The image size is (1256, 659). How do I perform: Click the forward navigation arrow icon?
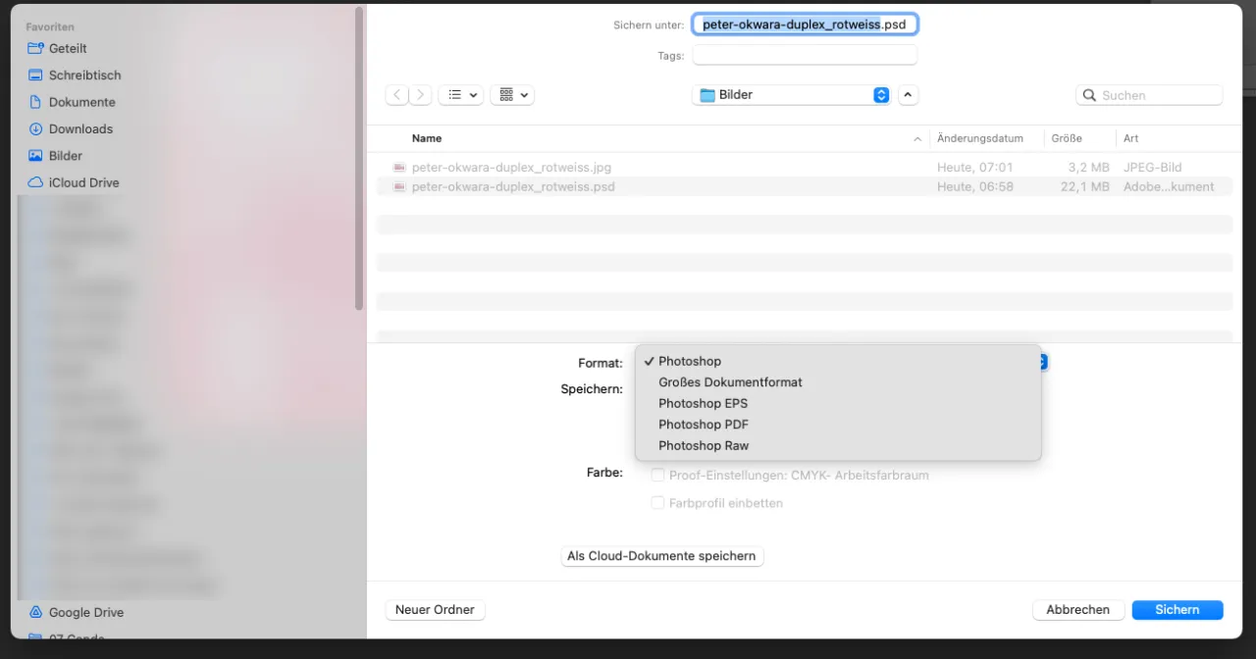click(421, 95)
